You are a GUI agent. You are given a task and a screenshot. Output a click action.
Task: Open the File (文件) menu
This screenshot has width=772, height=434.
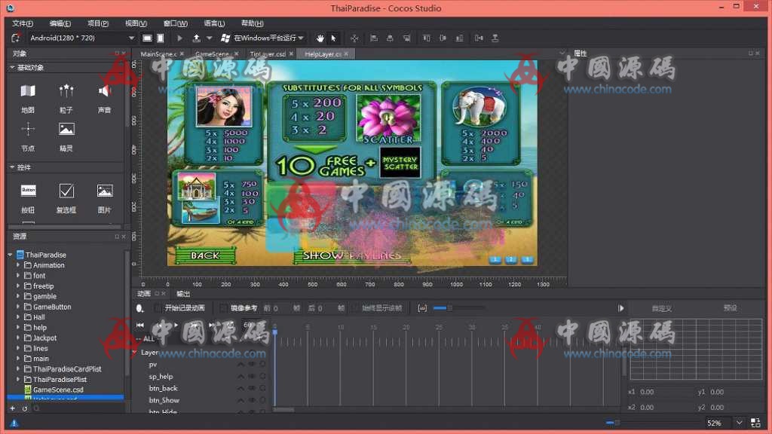click(23, 23)
